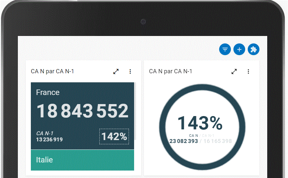
Task: Click the left widget title CA N par CA N-1
Action: [x=52, y=71]
